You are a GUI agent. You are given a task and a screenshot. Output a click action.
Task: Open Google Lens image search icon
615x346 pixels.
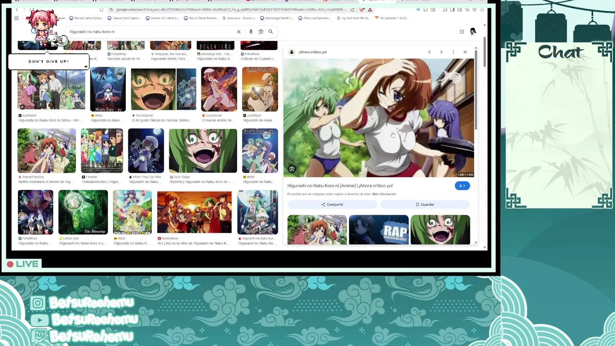[x=261, y=32]
